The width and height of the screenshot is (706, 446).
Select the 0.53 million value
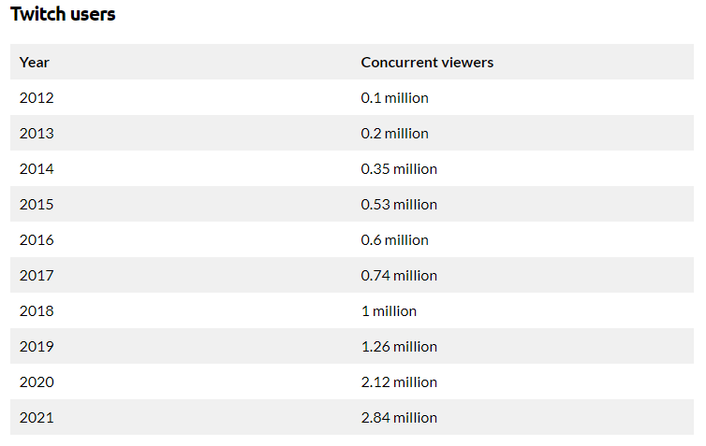pyautogui.click(x=399, y=204)
